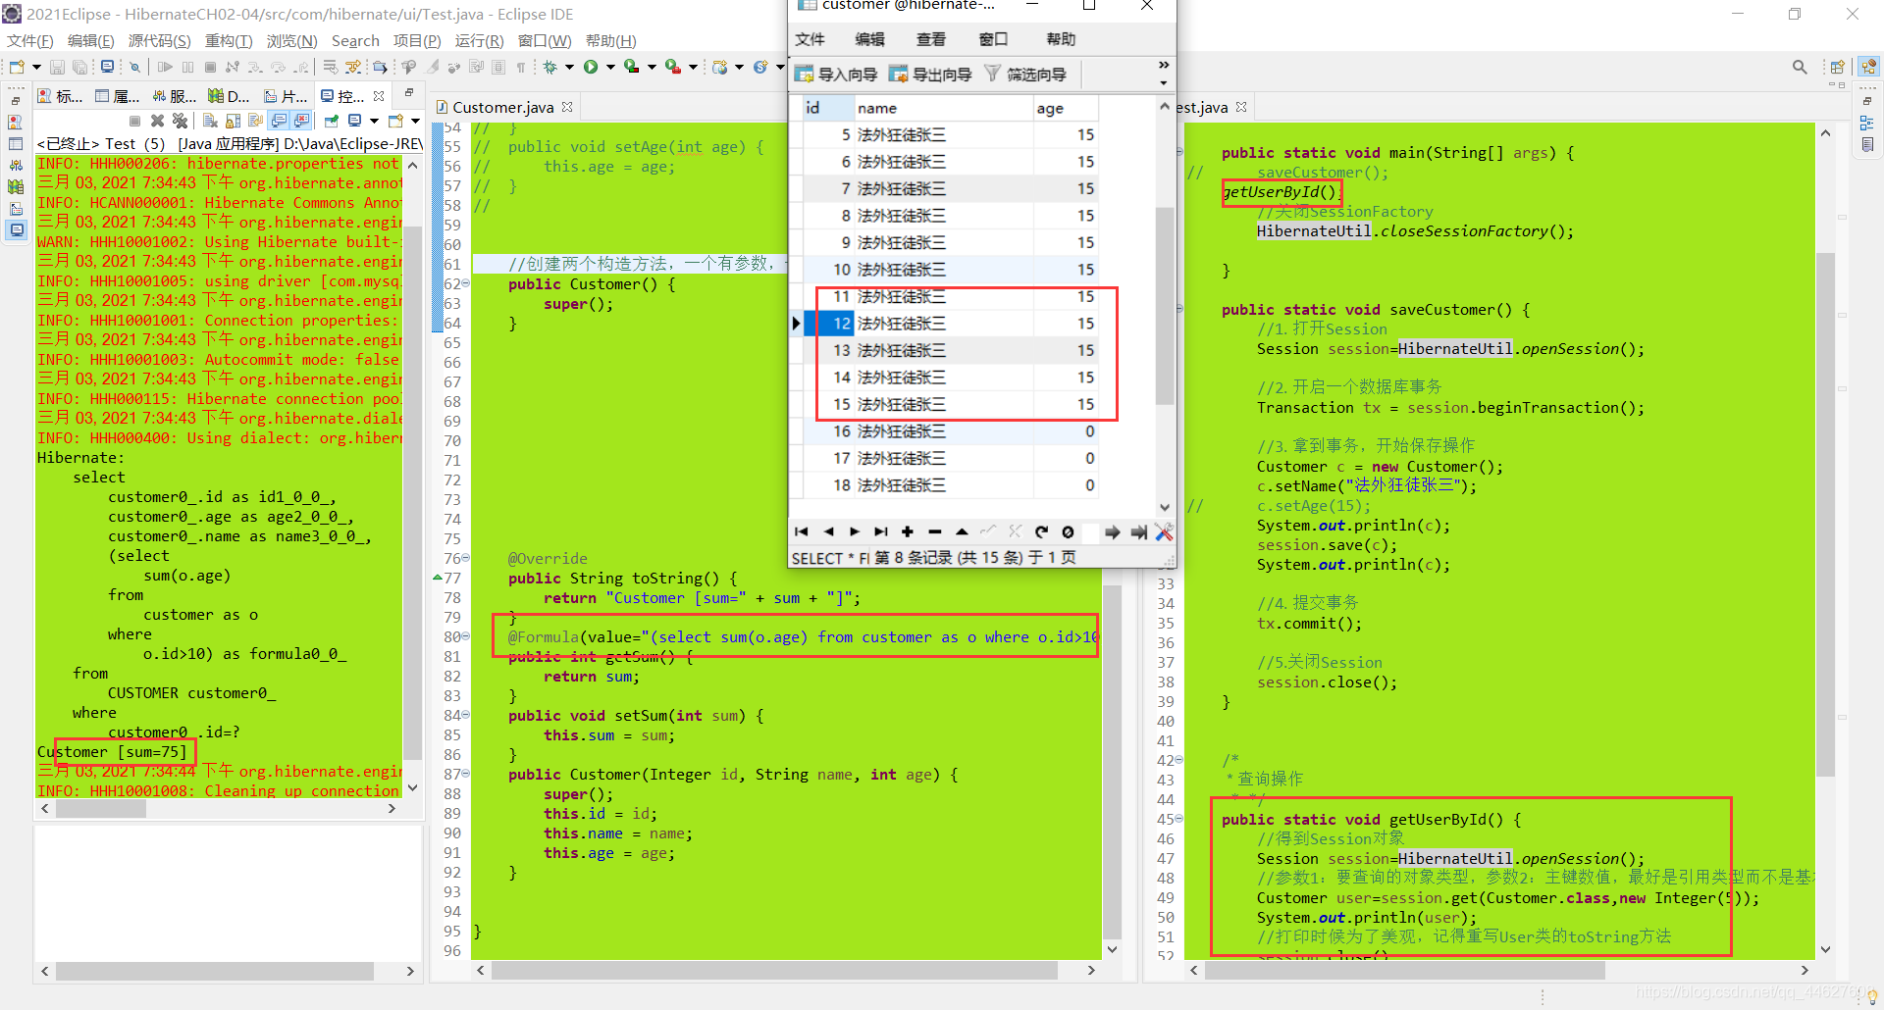Viewport: 1884px width, 1010px height.
Task: Close the Console view tab
Action: 379,95
